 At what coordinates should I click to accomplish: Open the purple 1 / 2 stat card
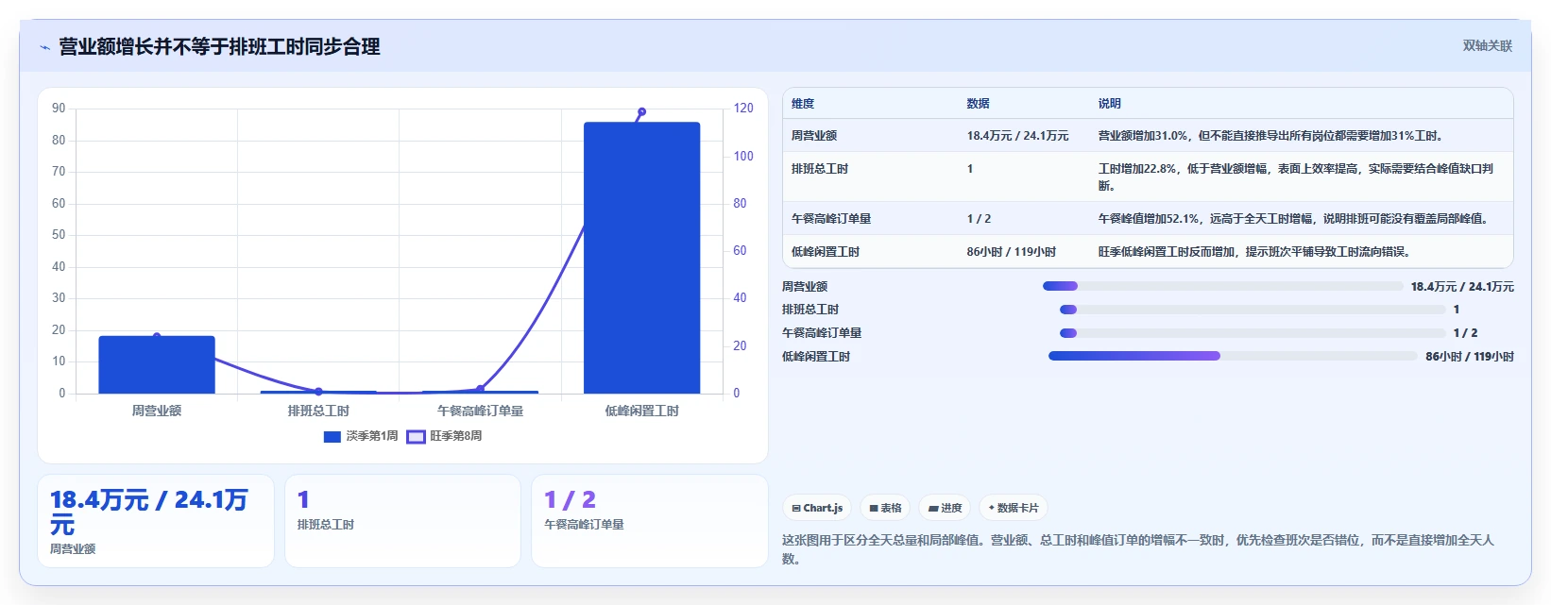pos(650,521)
